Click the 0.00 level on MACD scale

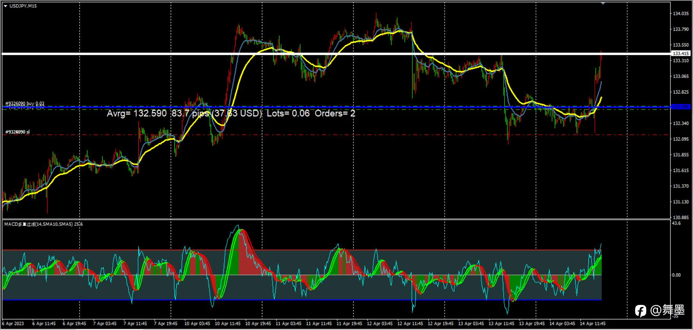[677, 275]
